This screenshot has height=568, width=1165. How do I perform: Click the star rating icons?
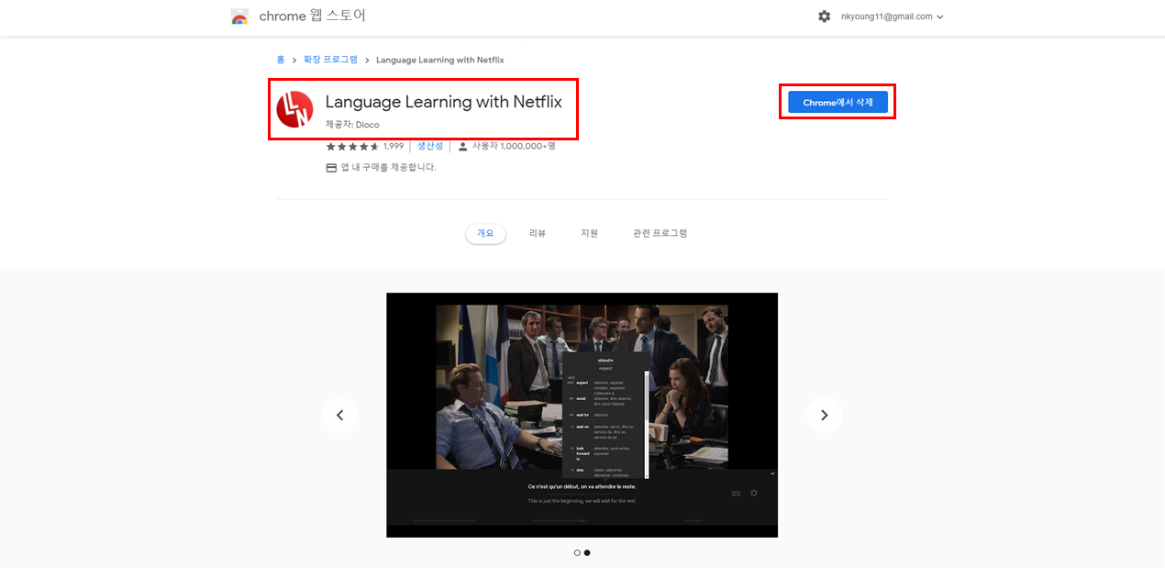(353, 146)
